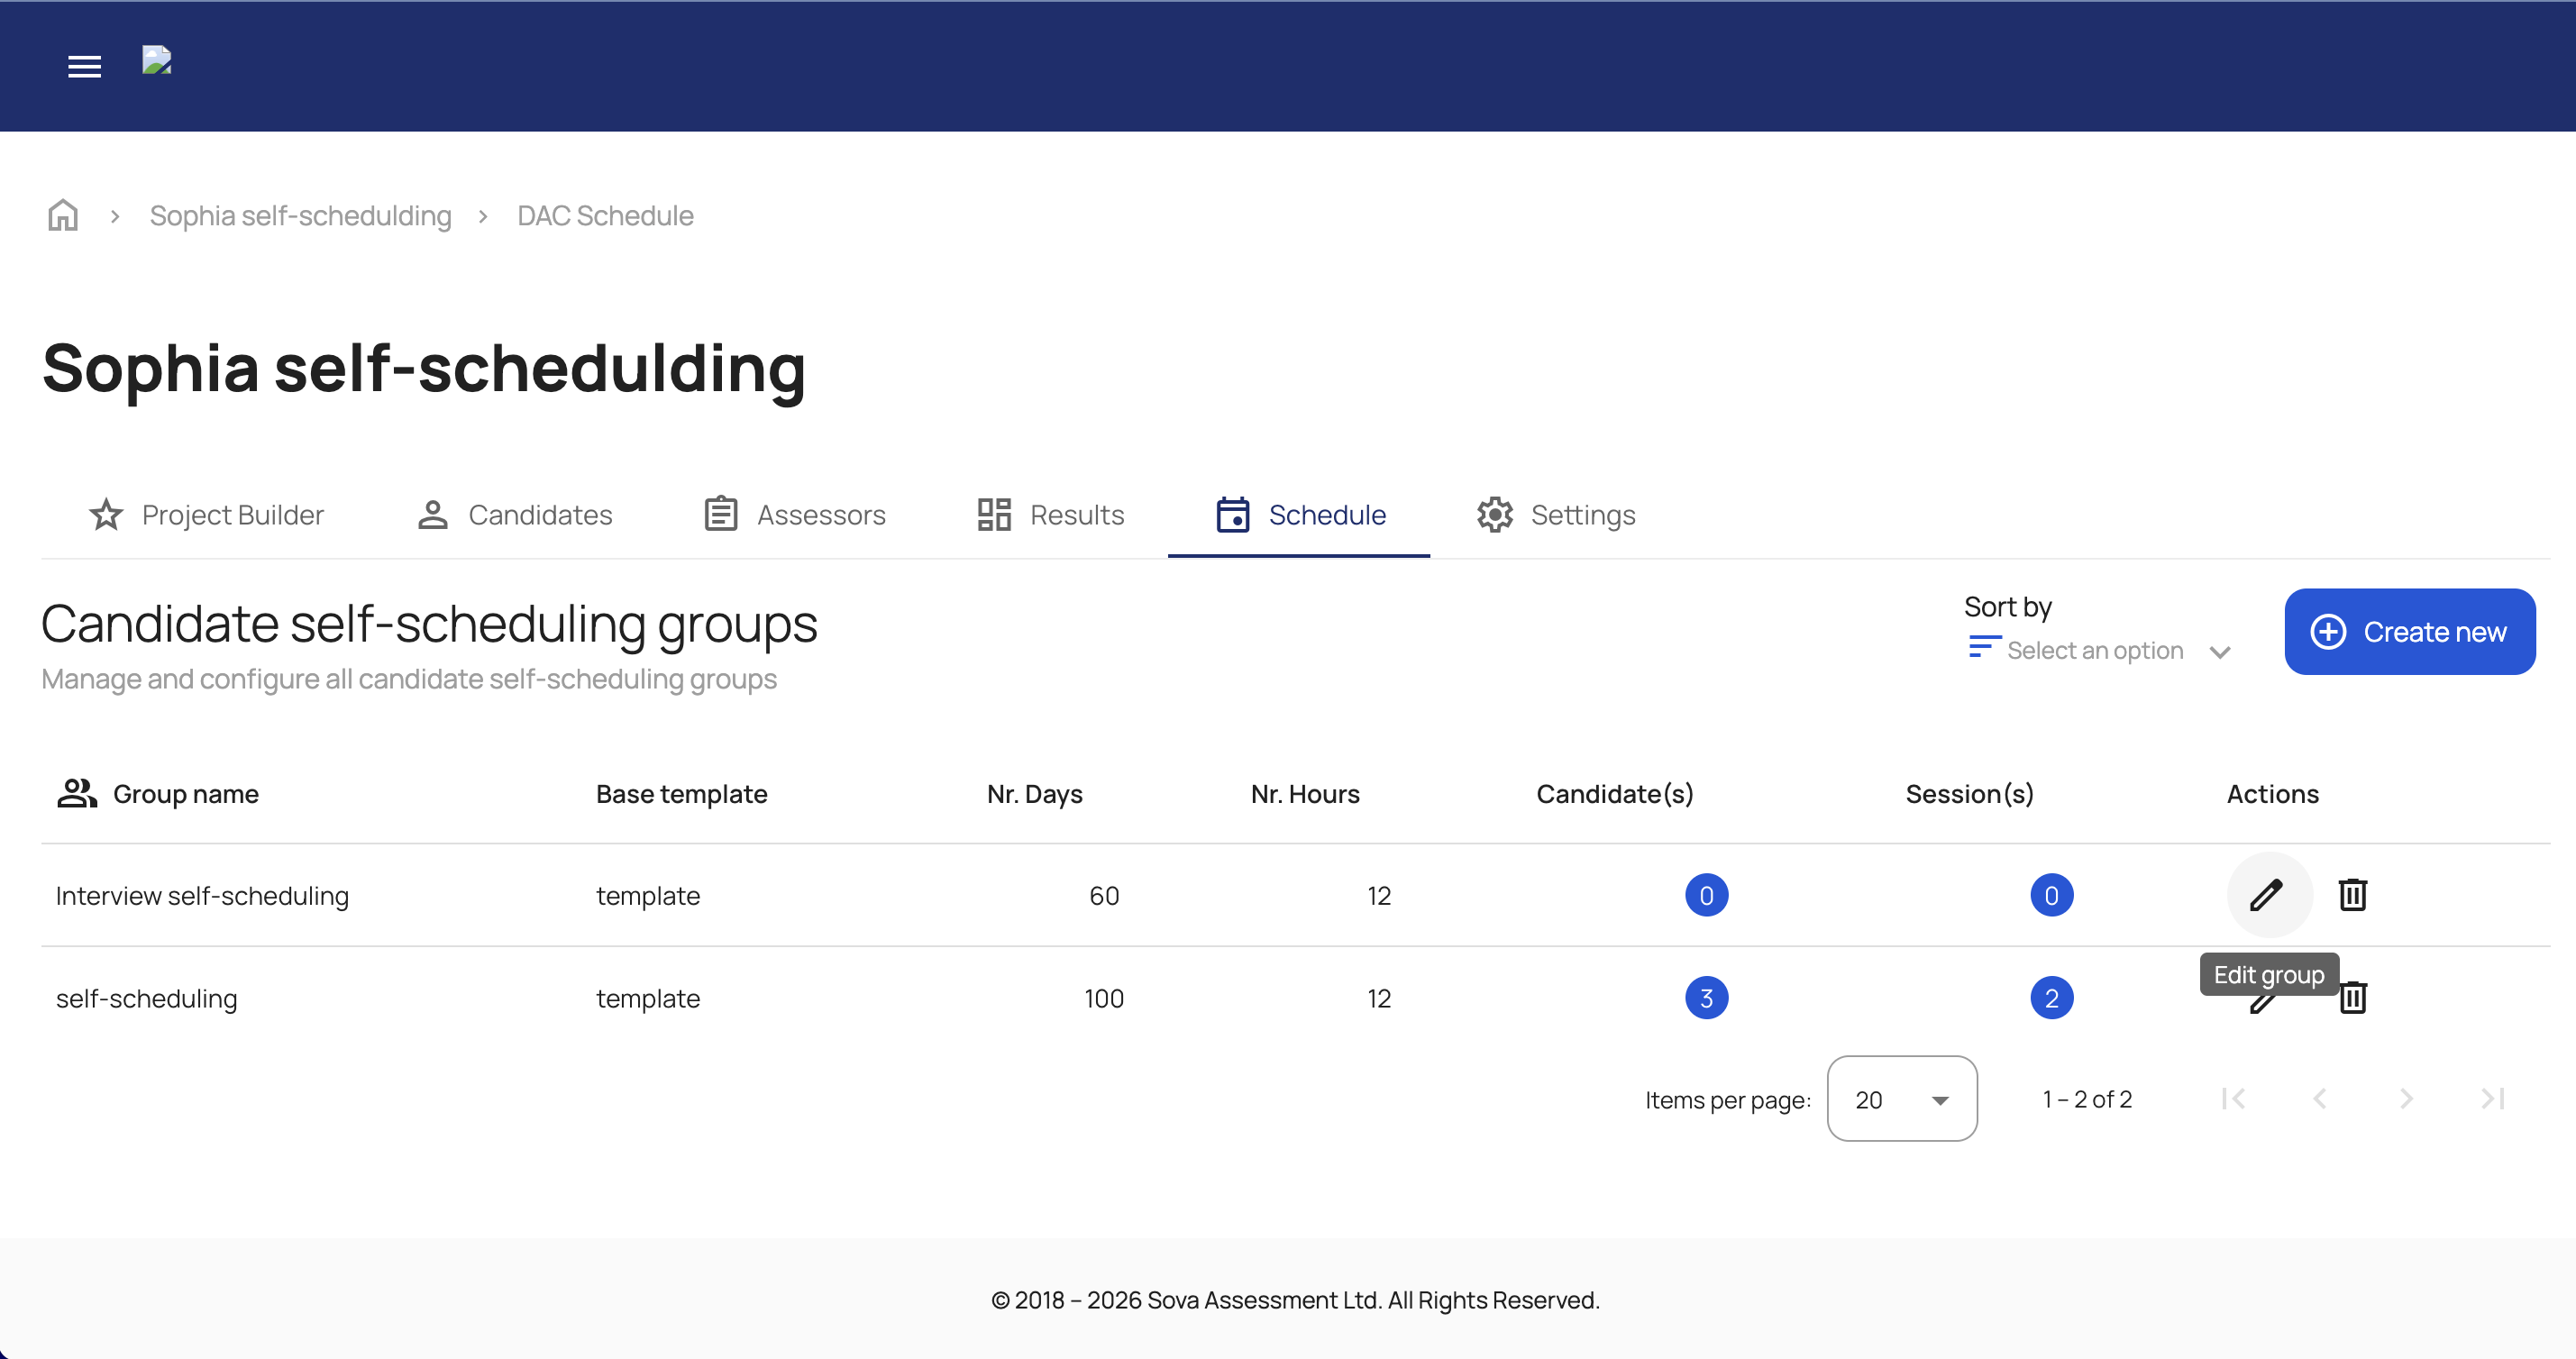
Task: Edit the Interview self-scheduling group
Action: coord(2267,895)
